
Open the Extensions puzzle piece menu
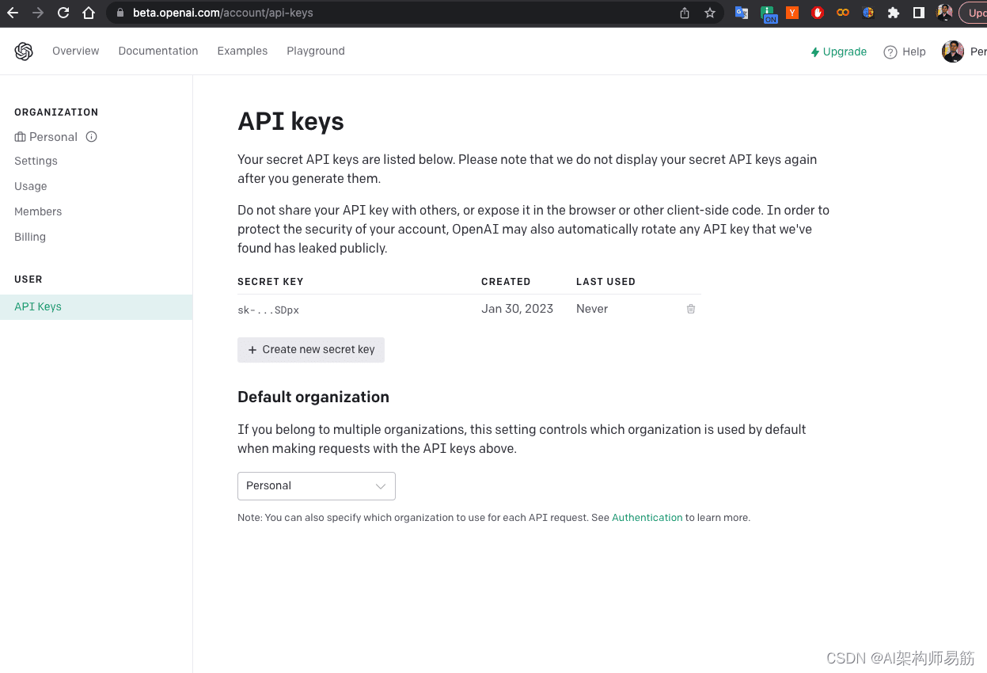[x=894, y=13]
